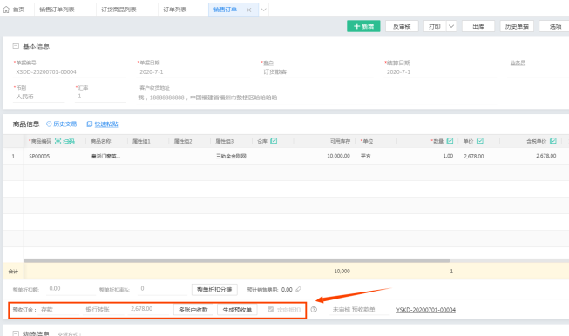
Task: Click the 业务员 field
Action: click(x=538, y=71)
